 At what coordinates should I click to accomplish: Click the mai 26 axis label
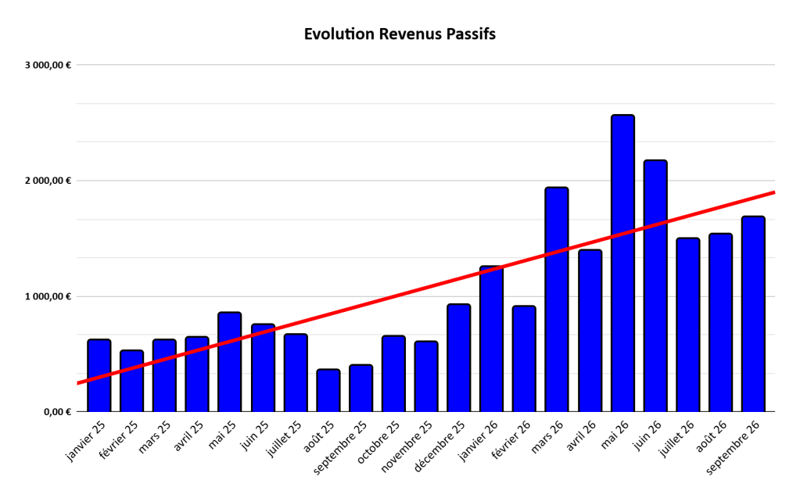[615, 435]
